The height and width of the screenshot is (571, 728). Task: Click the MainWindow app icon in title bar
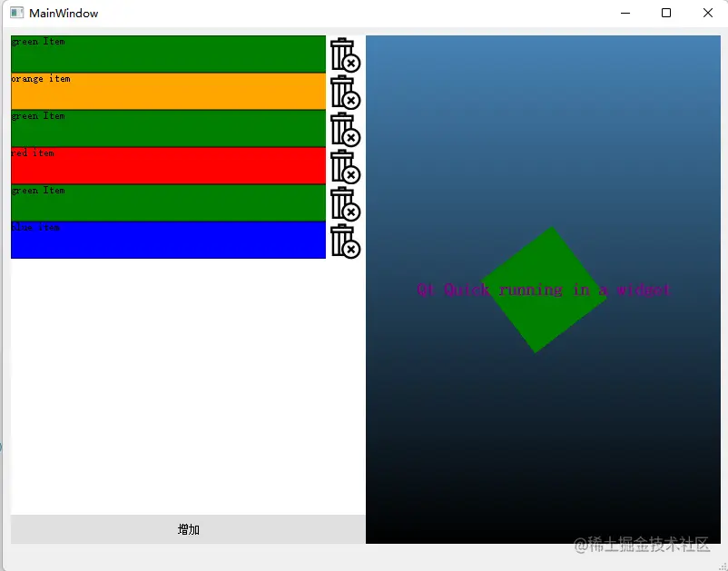(x=16, y=13)
